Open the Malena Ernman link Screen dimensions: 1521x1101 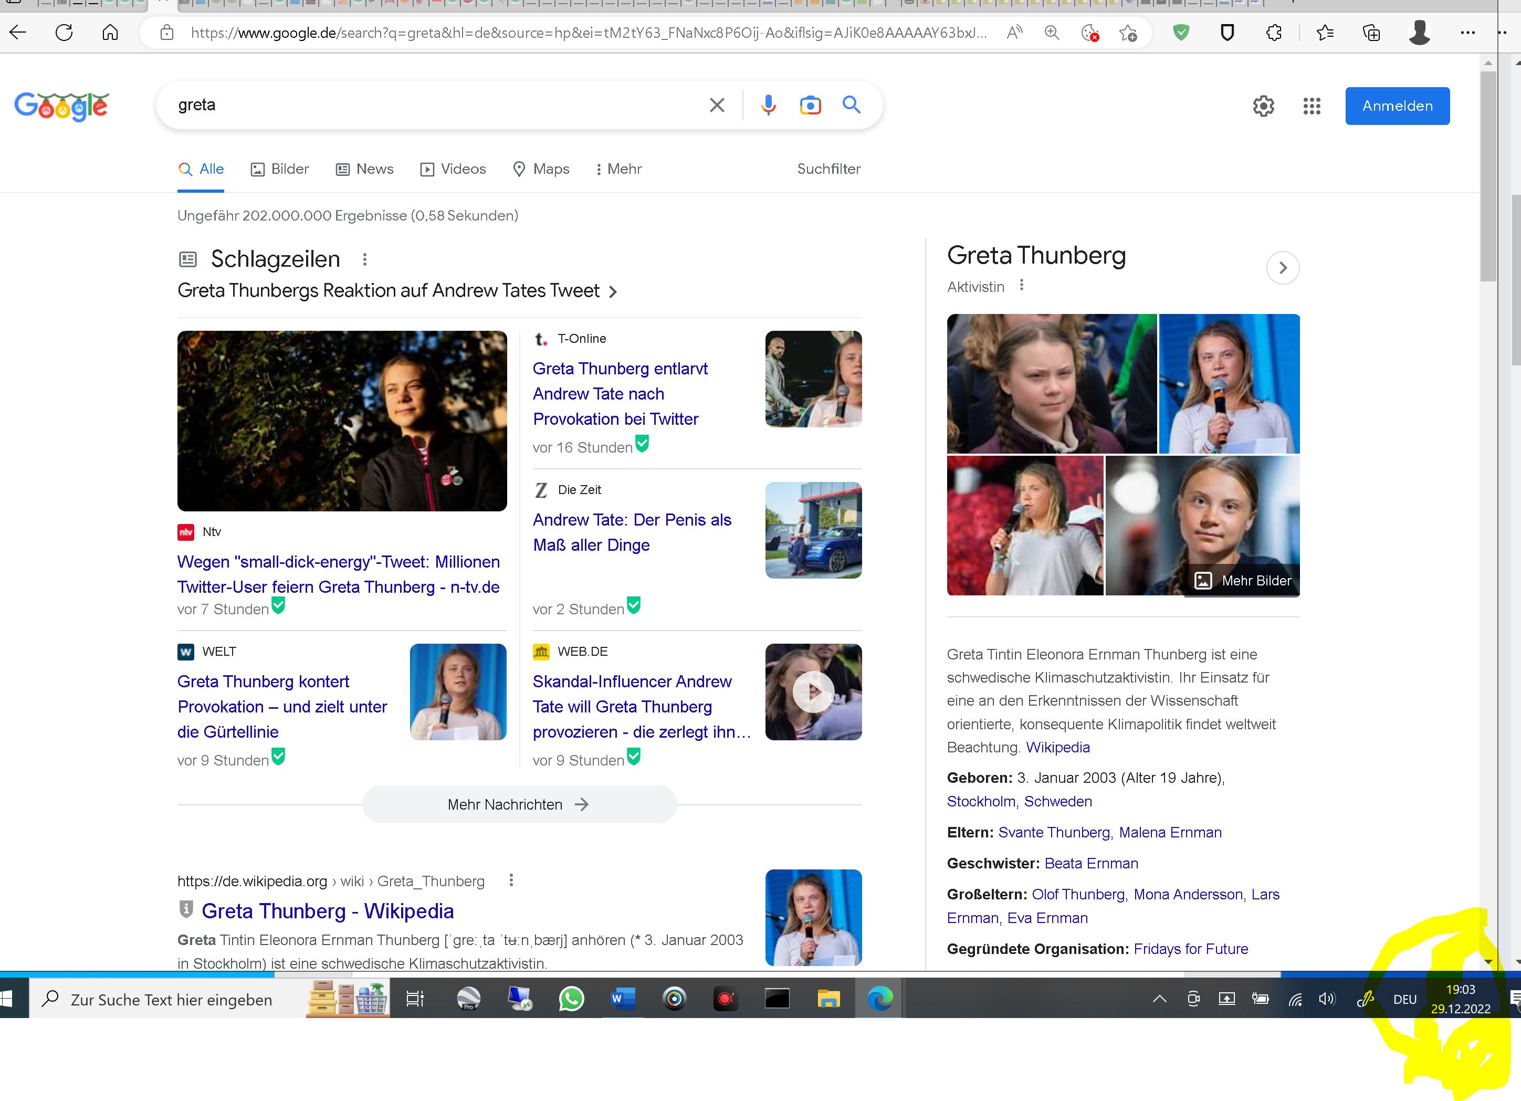[1170, 832]
